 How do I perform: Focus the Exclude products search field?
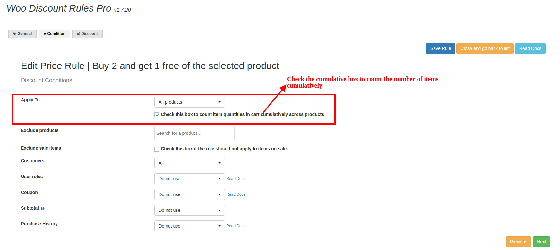pyautogui.click(x=194, y=133)
